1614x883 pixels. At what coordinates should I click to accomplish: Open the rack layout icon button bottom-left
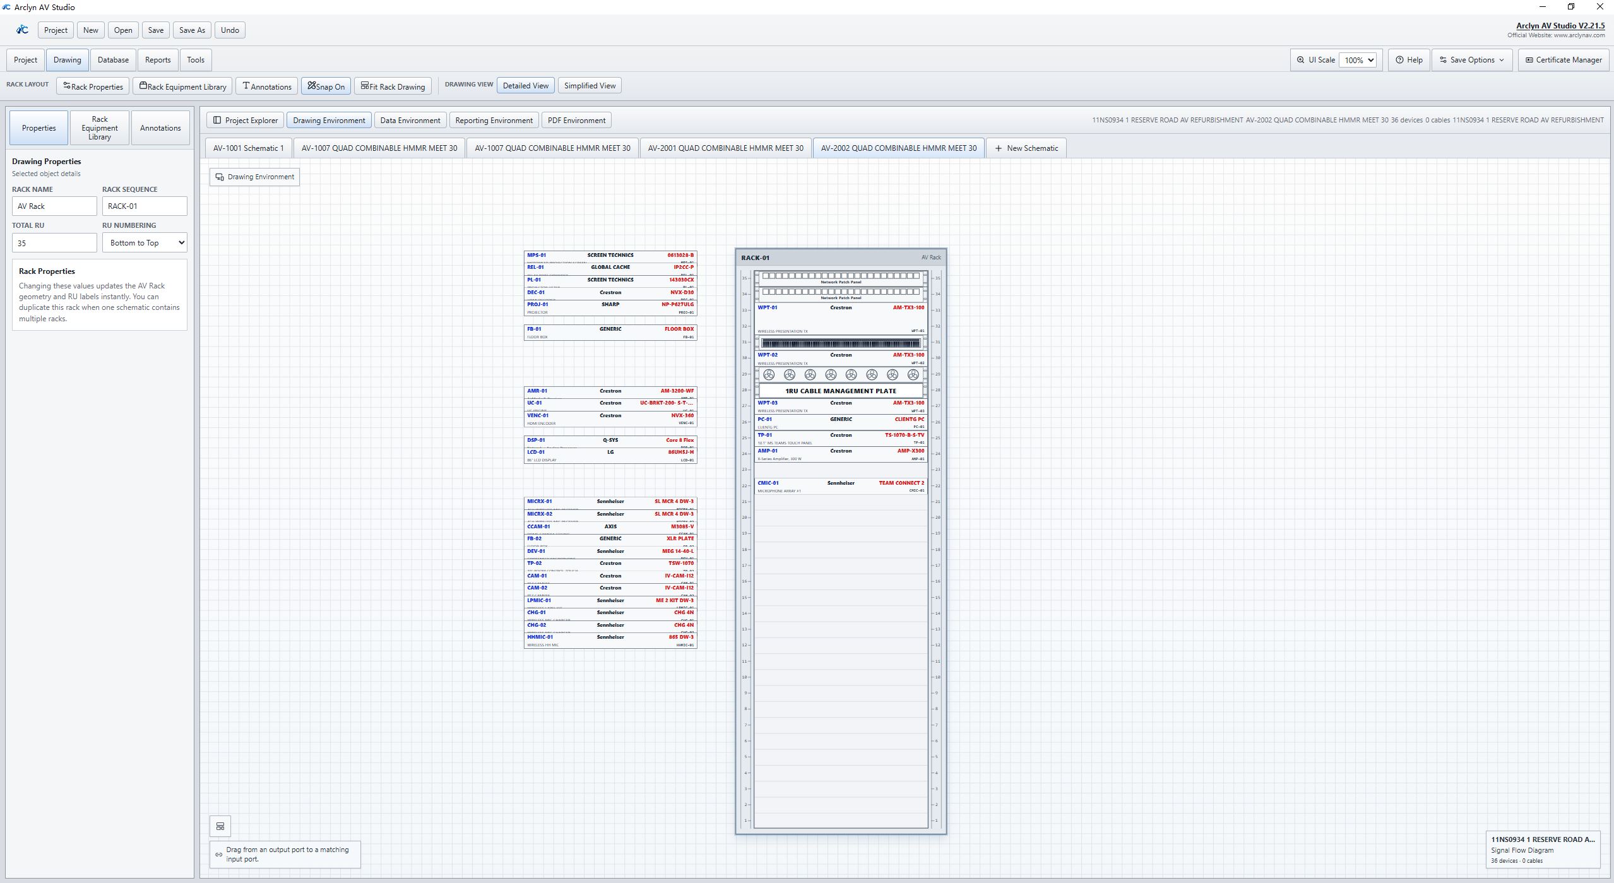[x=220, y=826]
